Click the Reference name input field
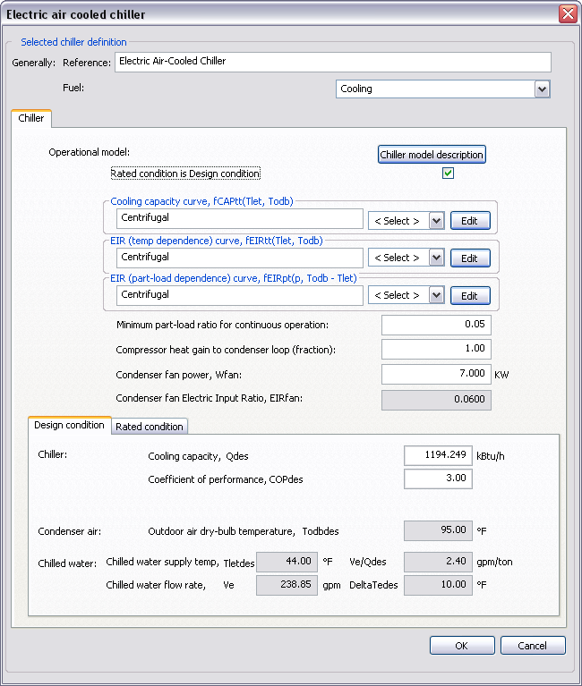The width and height of the screenshot is (582, 686). tap(332, 62)
